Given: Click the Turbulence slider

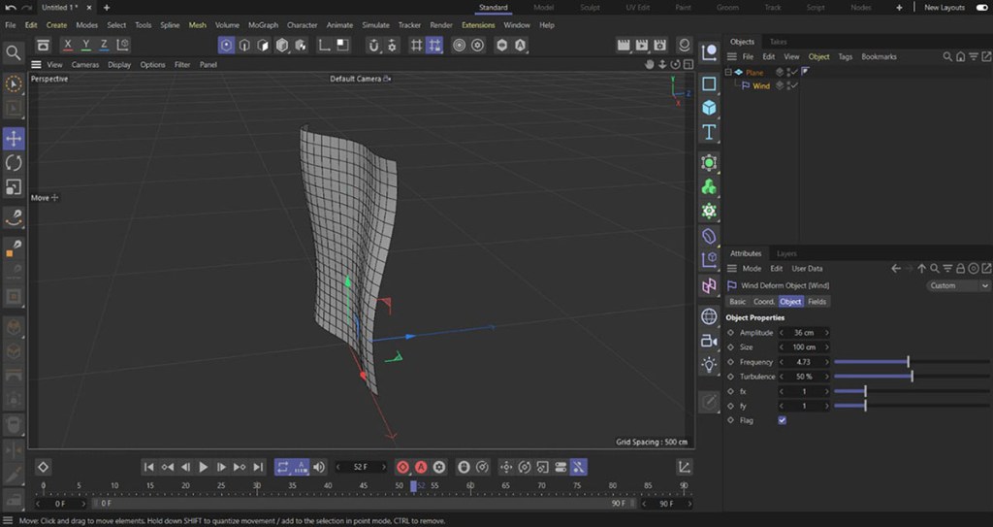Looking at the screenshot, I should [x=912, y=377].
